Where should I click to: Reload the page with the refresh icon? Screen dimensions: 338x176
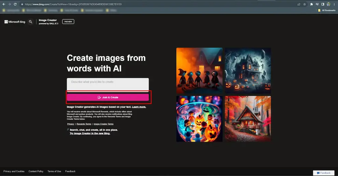coord(15,4)
